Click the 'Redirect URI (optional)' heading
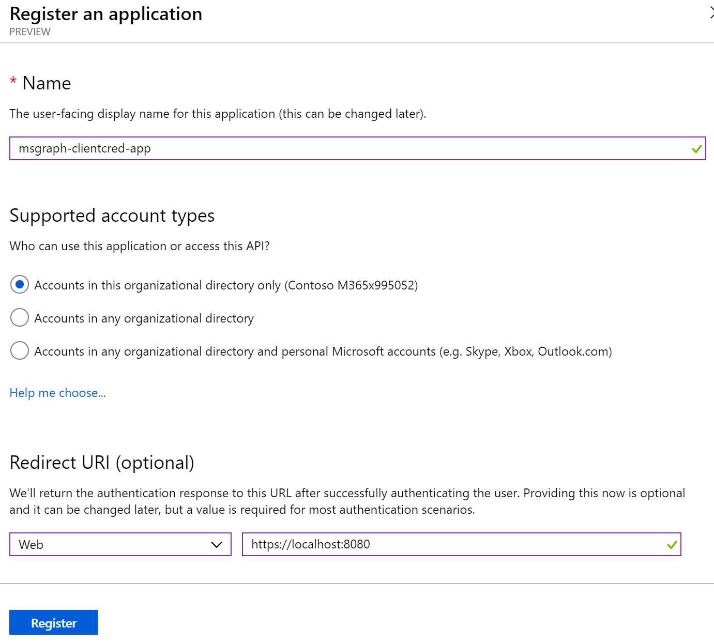Viewport: 714px width, 643px height. click(x=102, y=462)
